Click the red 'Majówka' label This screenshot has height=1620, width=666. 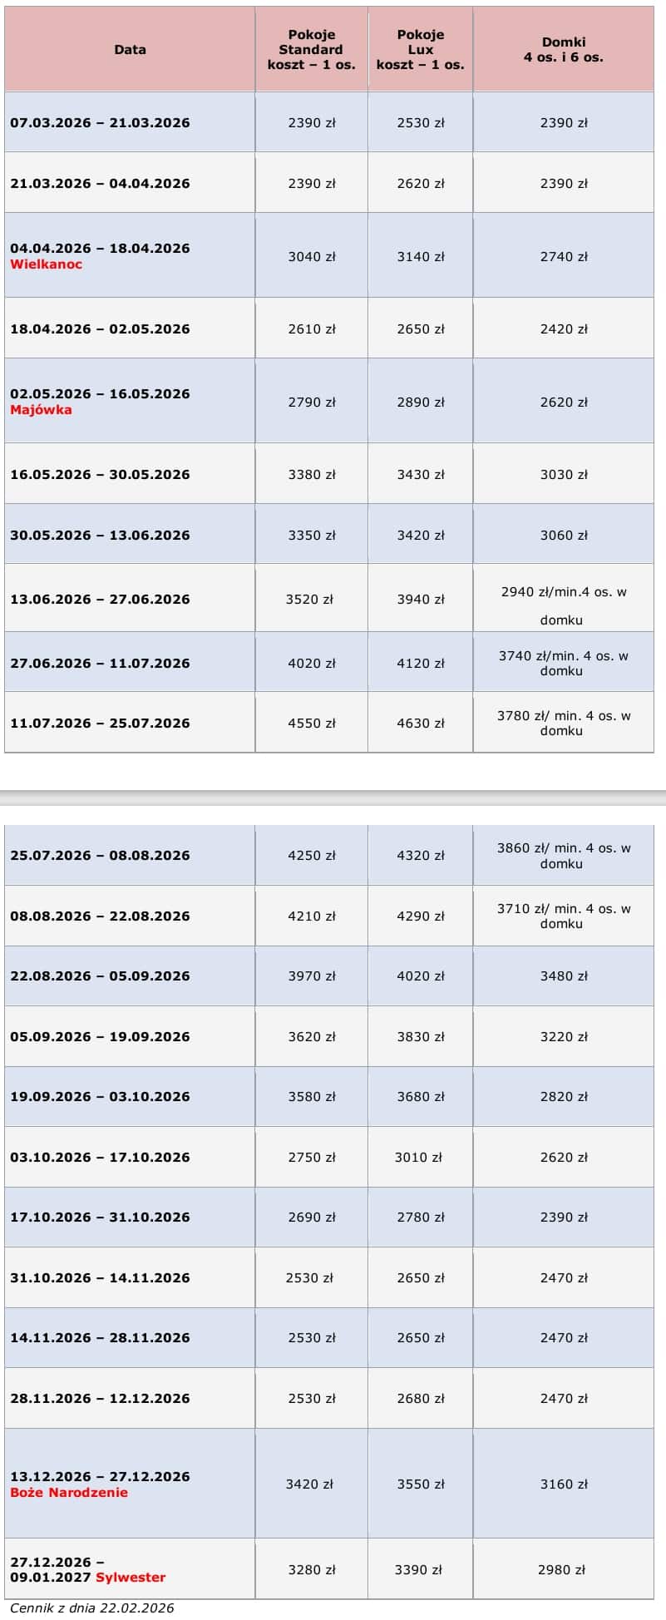coord(41,410)
